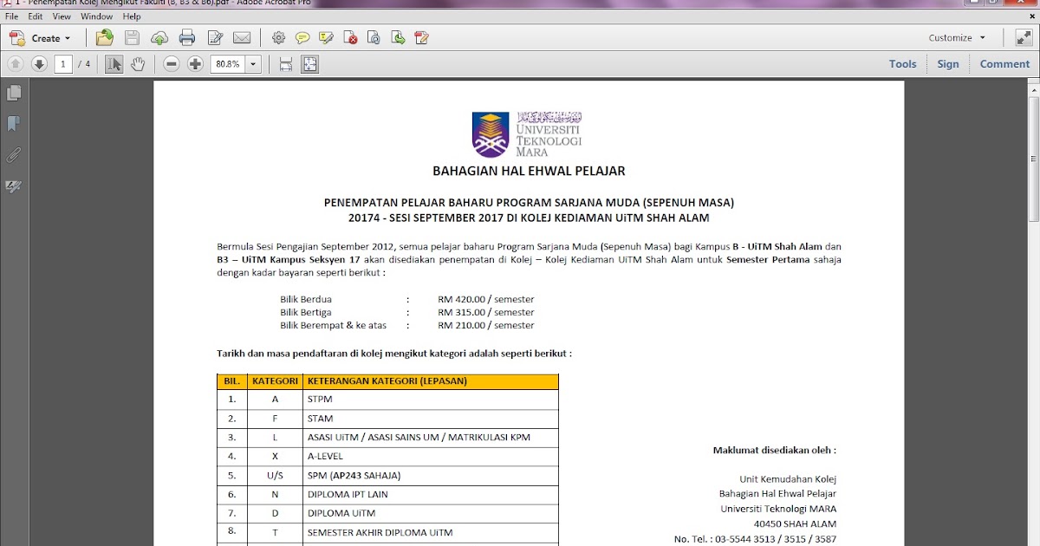Send file by email envelope icon

tap(242, 38)
